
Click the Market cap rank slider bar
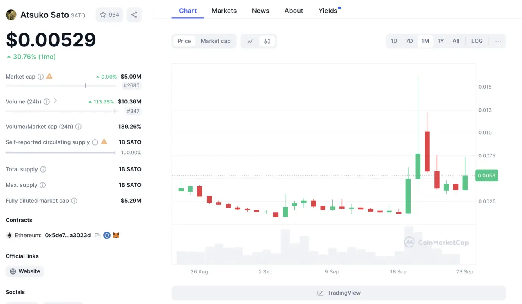coord(60,86)
